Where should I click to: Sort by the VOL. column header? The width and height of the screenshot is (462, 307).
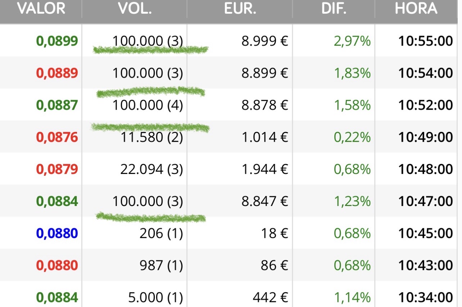coord(135,8)
